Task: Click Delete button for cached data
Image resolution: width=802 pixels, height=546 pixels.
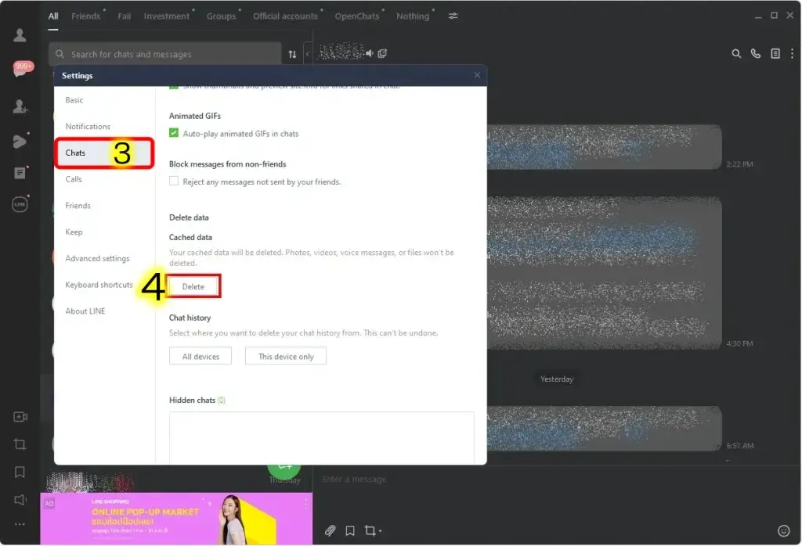Action: click(193, 286)
